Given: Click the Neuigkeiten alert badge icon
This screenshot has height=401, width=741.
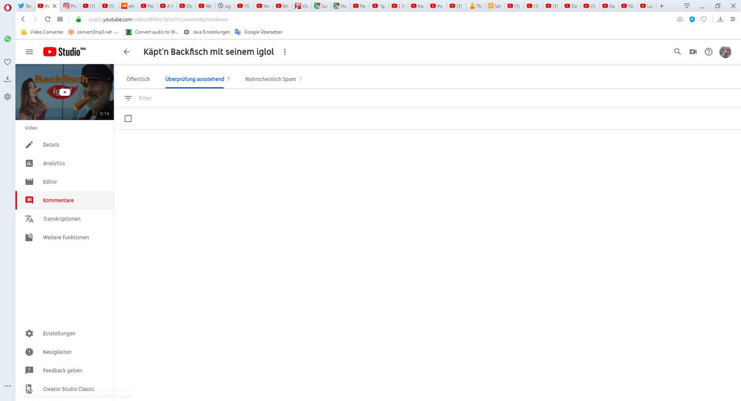Looking at the screenshot, I should click(x=29, y=352).
